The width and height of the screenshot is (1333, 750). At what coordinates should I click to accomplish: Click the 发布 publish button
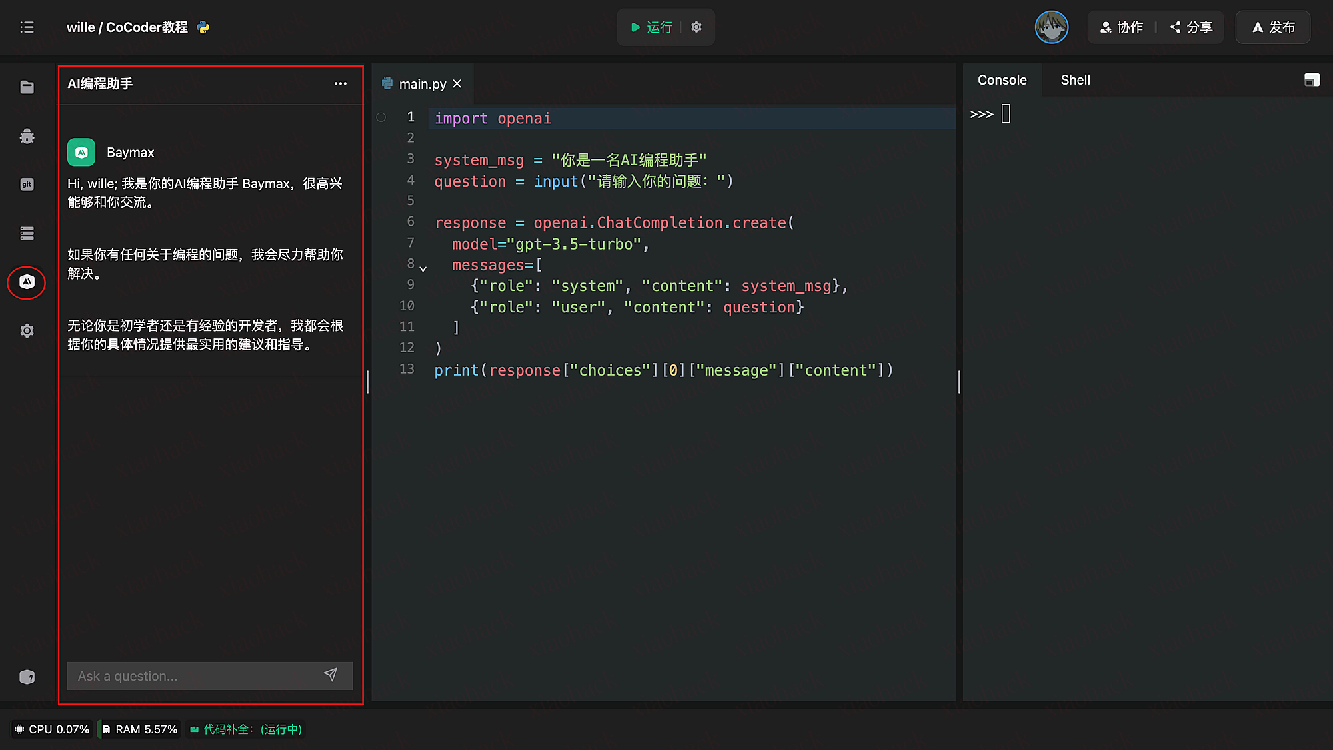pyautogui.click(x=1273, y=27)
